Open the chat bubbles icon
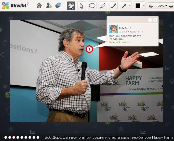This screenshot has height=141, width=174. [x=58, y=5]
